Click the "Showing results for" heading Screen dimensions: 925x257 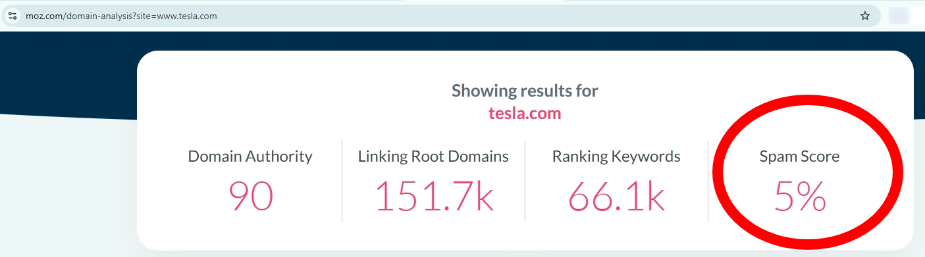point(525,91)
